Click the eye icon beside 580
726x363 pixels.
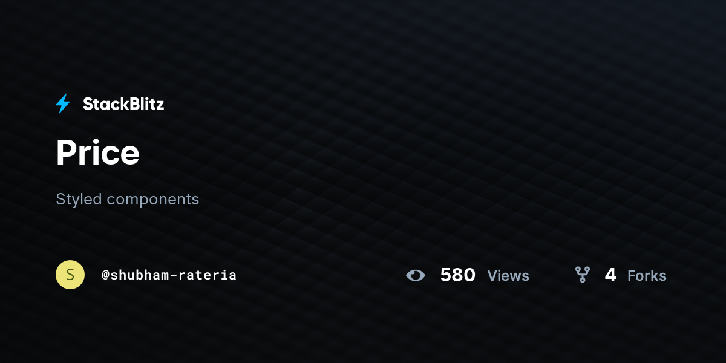point(416,275)
